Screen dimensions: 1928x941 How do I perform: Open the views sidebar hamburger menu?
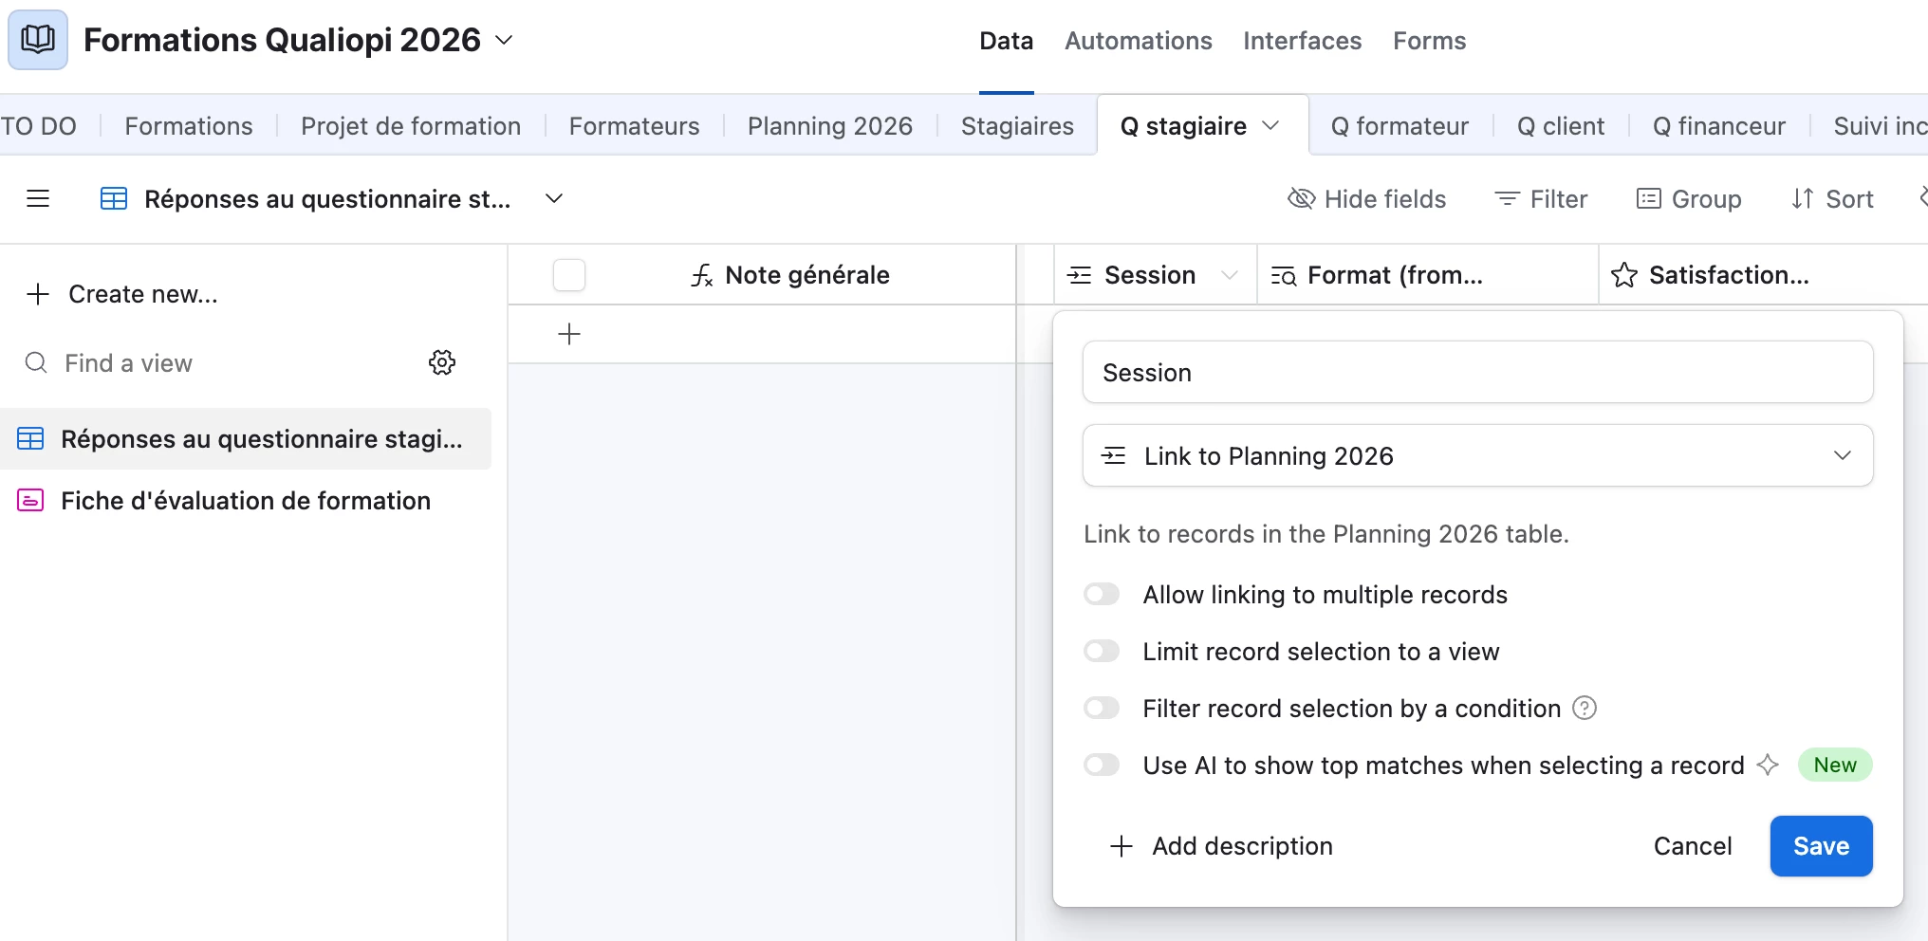tap(38, 199)
